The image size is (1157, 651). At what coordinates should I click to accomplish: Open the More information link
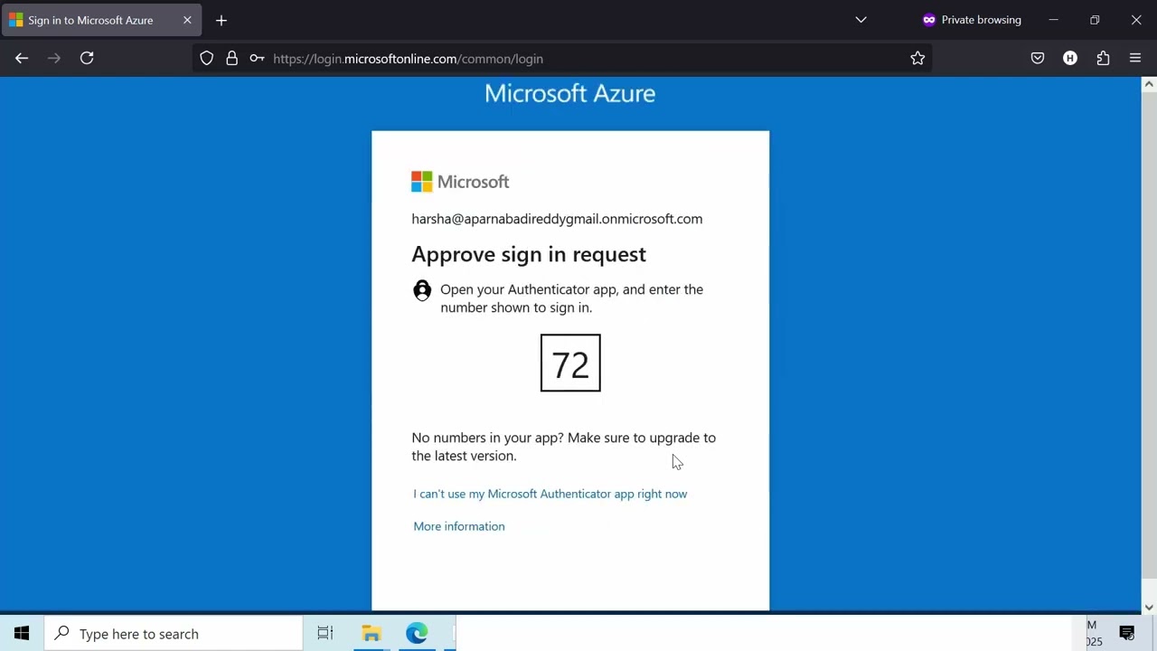(x=459, y=526)
